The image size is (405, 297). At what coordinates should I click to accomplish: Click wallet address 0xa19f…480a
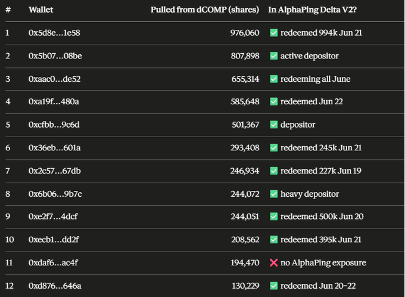point(54,101)
